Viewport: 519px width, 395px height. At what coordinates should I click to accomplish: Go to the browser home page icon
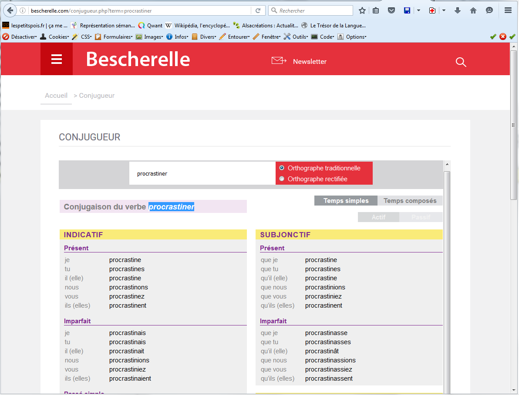point(473,10)
